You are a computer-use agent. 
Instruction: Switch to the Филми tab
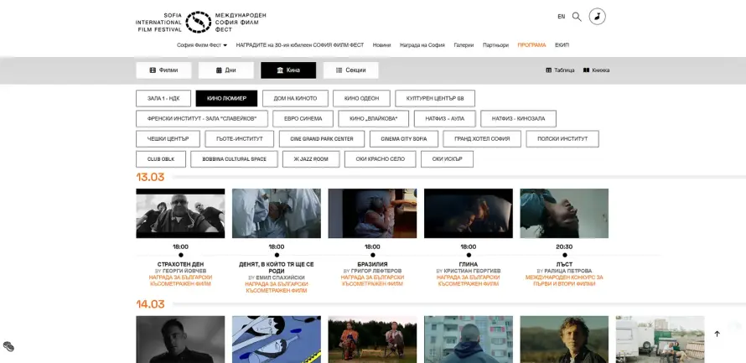[163, 70]
